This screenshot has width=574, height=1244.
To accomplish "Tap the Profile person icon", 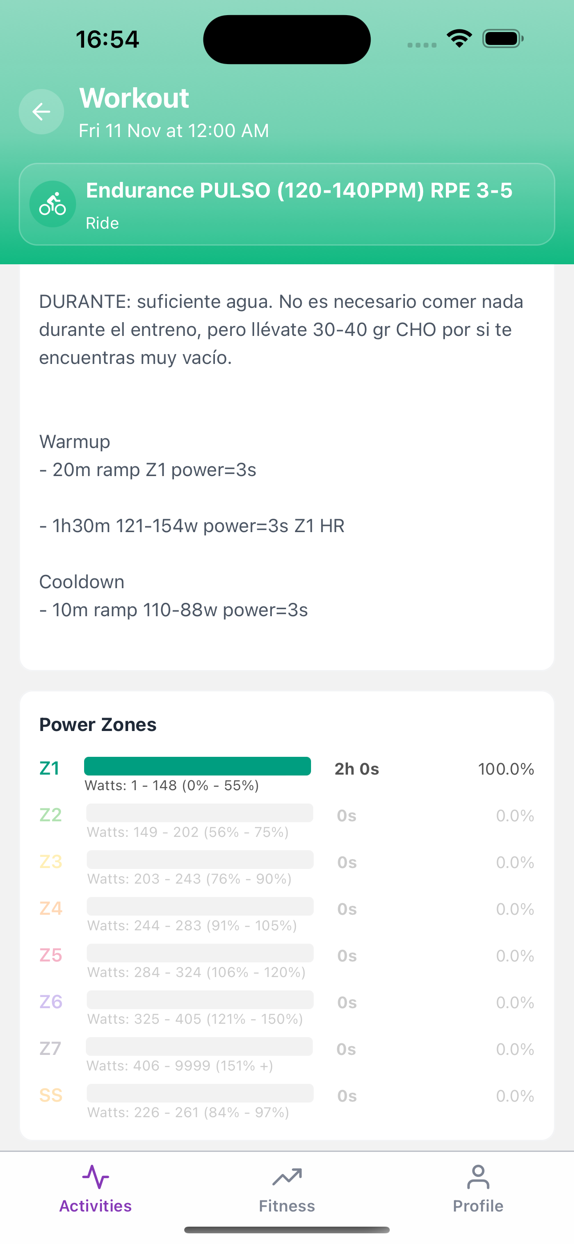I will pyautogui.click(x=478, y=1177).
